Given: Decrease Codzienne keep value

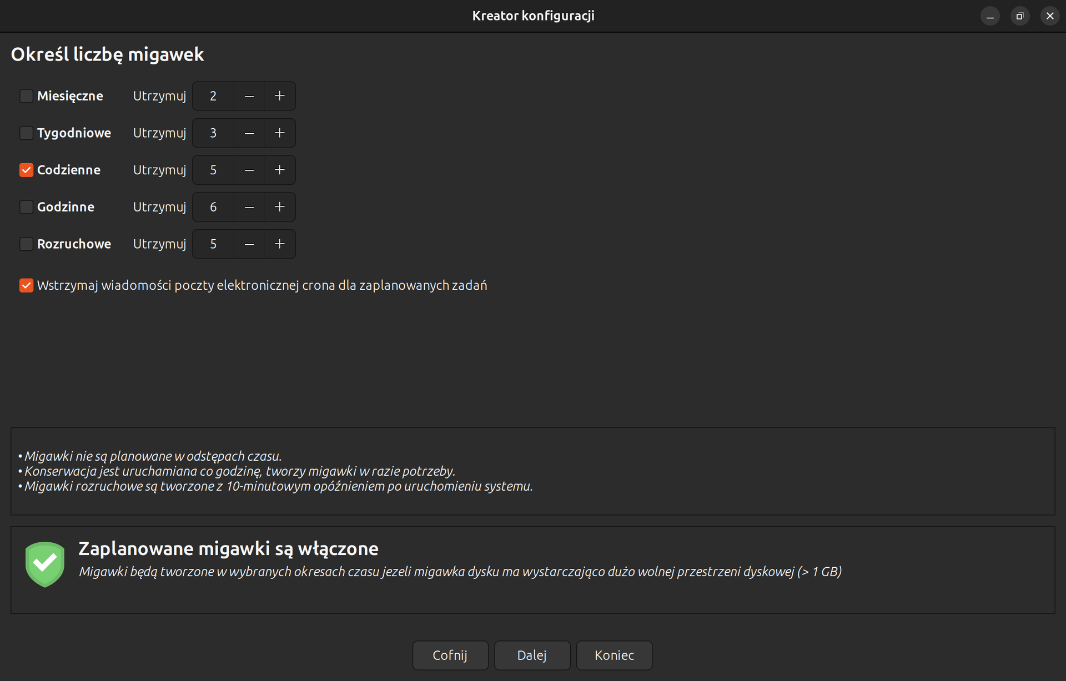Looking at the screenshot, I should coord(249,170).
